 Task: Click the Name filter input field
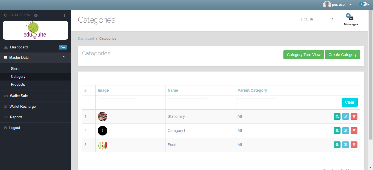pos(187,102)
